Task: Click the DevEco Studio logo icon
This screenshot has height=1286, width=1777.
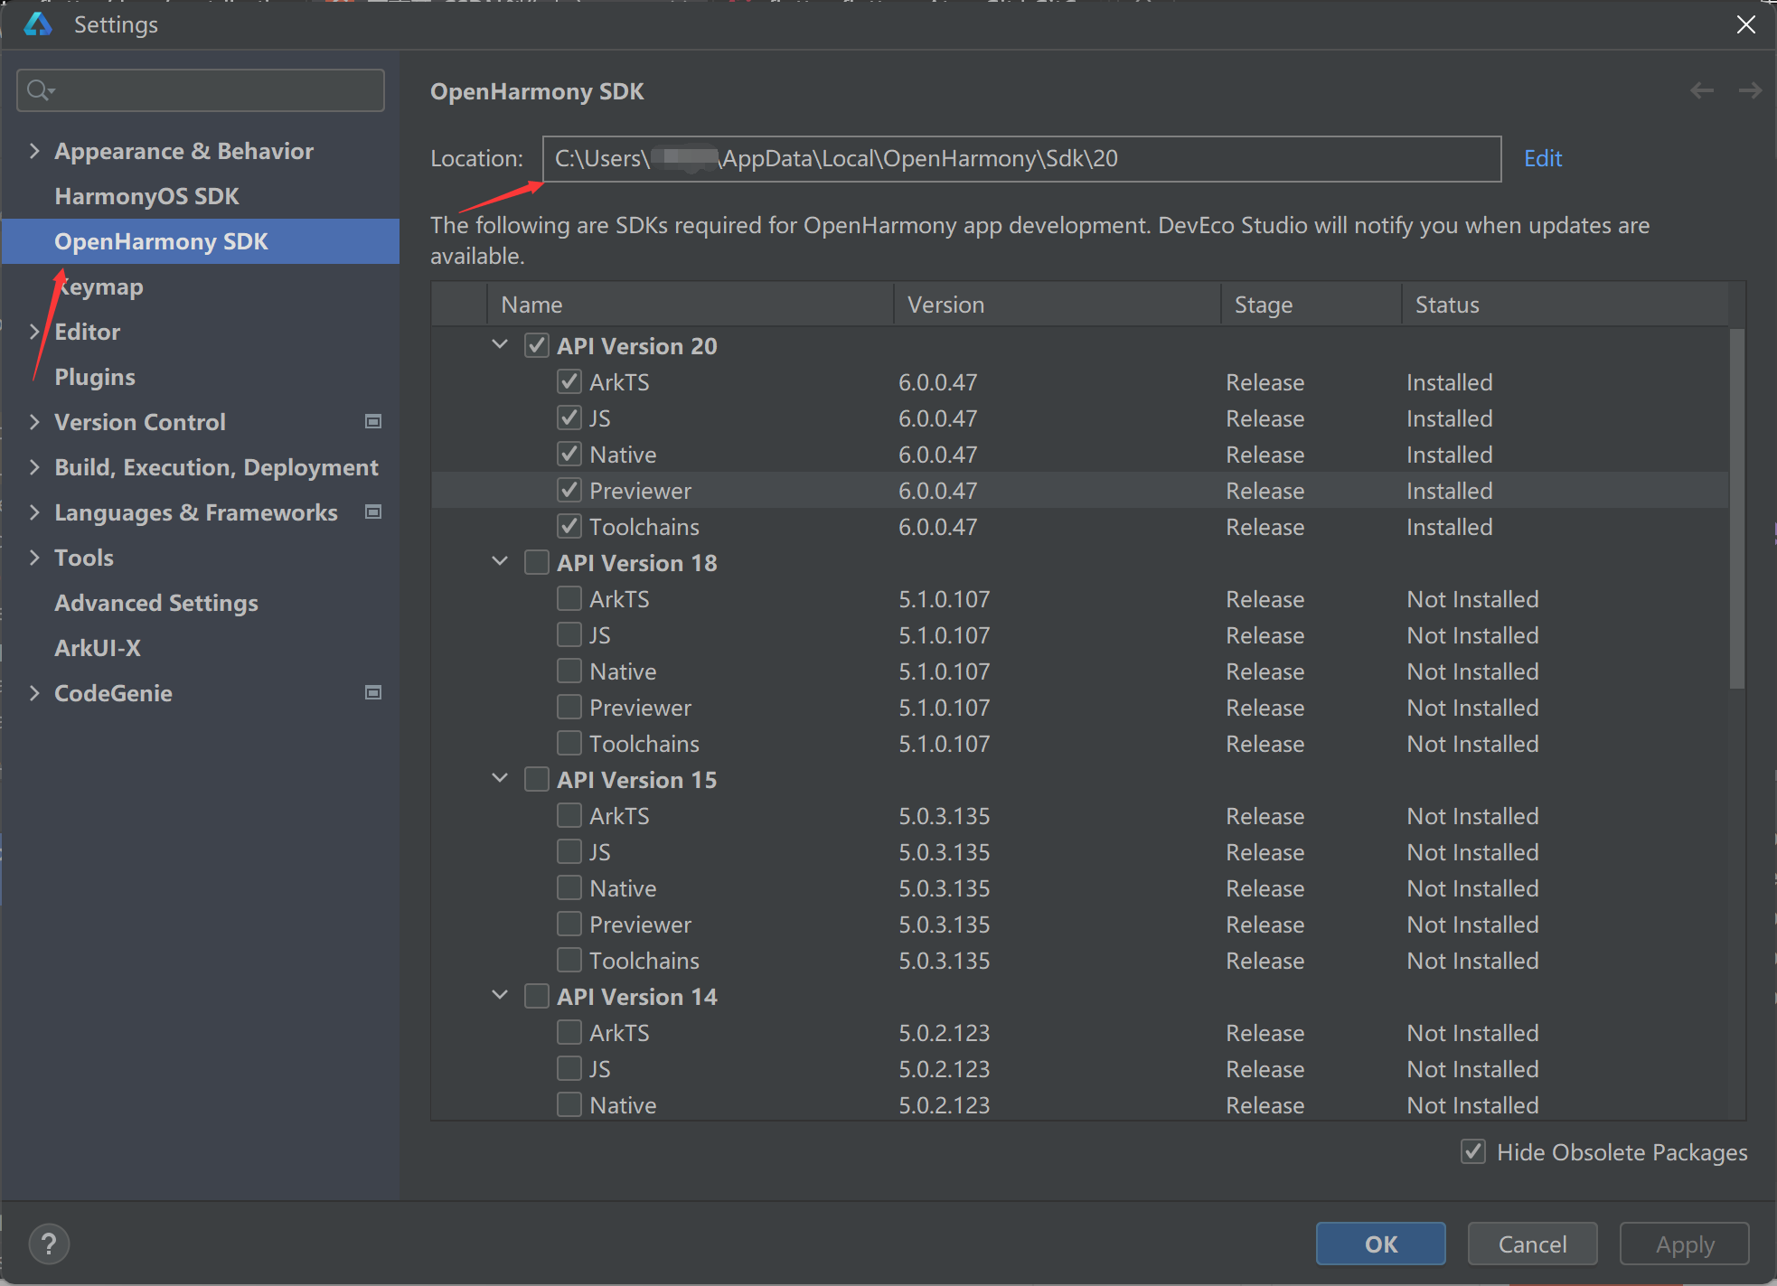Action: [x=38, y=24]
